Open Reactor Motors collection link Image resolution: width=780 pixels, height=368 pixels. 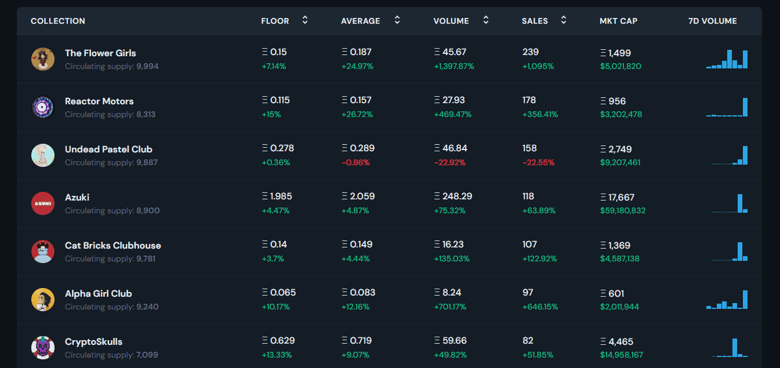(x=99, y=101)
